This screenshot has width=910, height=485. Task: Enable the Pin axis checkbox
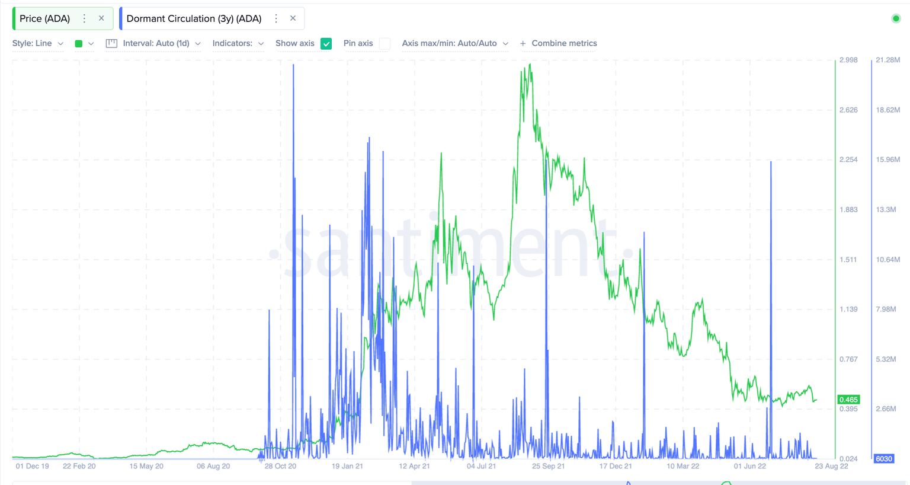click(x=384, y=43)
